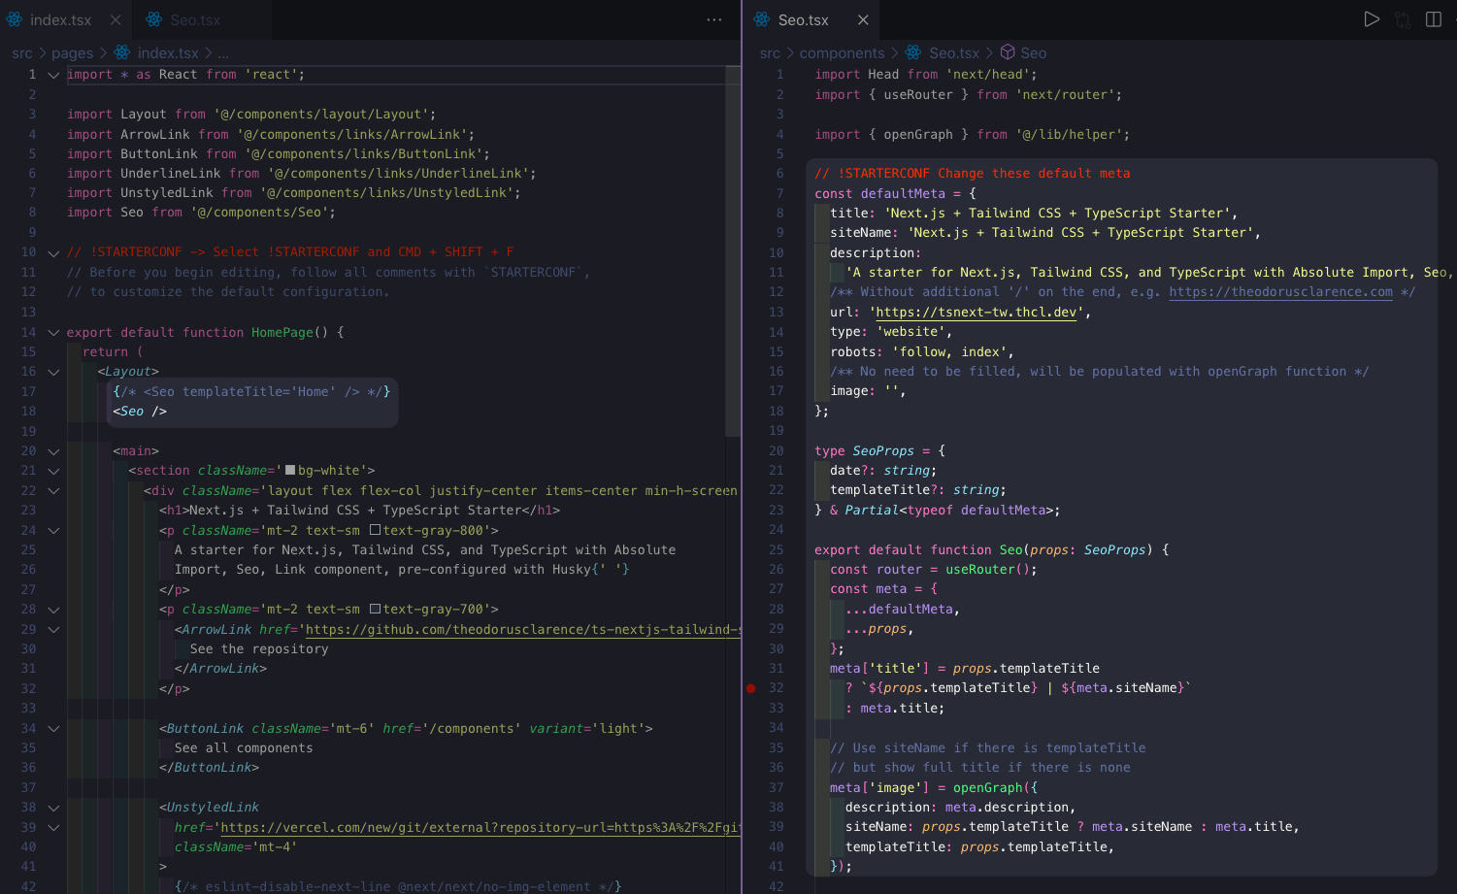Click the Seo symbol cube icon in the breadcrumb
1457x894 pixels.
pyautogui.click(x=1008, y=52)
